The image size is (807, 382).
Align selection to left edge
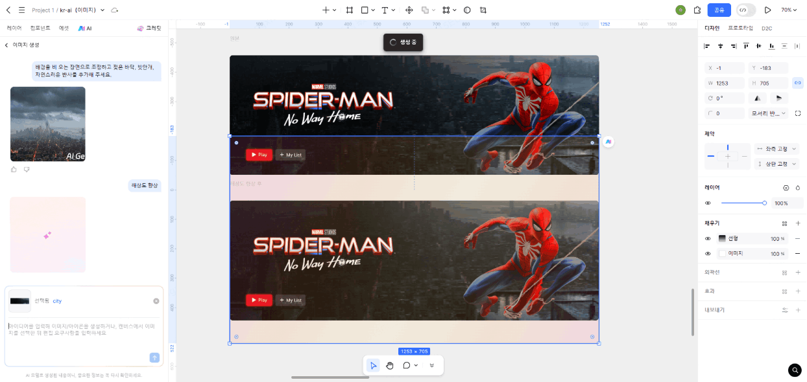(x=708, y=46)
